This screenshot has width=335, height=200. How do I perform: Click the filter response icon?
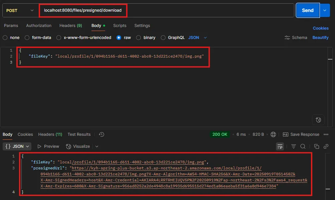click(x=294, y=146)
